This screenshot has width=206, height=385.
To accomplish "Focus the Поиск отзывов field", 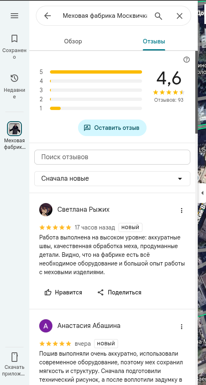I will (x=112, y=157).
